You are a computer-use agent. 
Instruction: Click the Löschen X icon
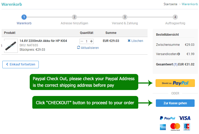129,41
